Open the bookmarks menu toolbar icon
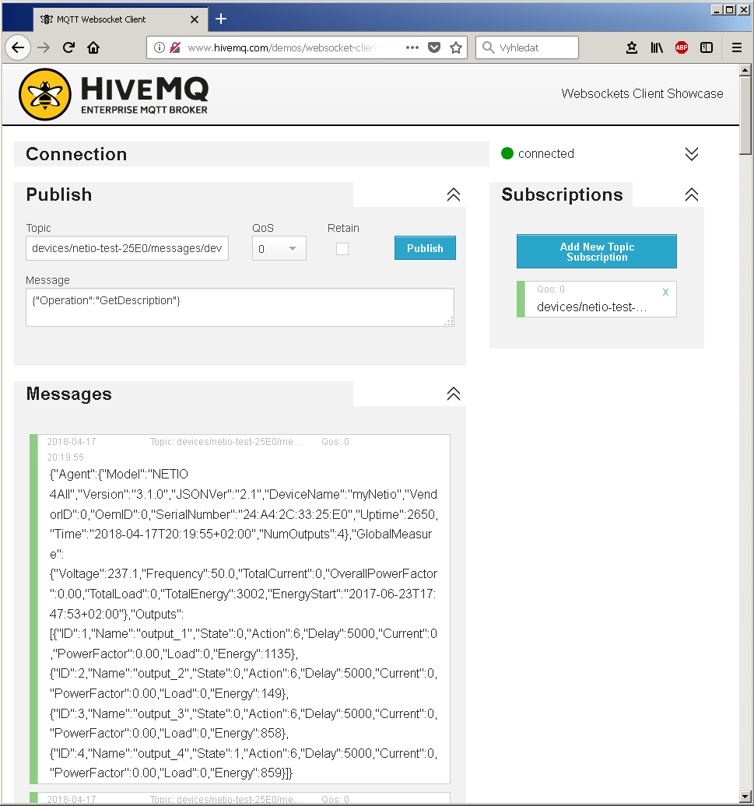The image size is (754, 806). [632, 47]
